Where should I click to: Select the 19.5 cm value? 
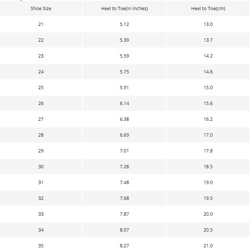208,198
